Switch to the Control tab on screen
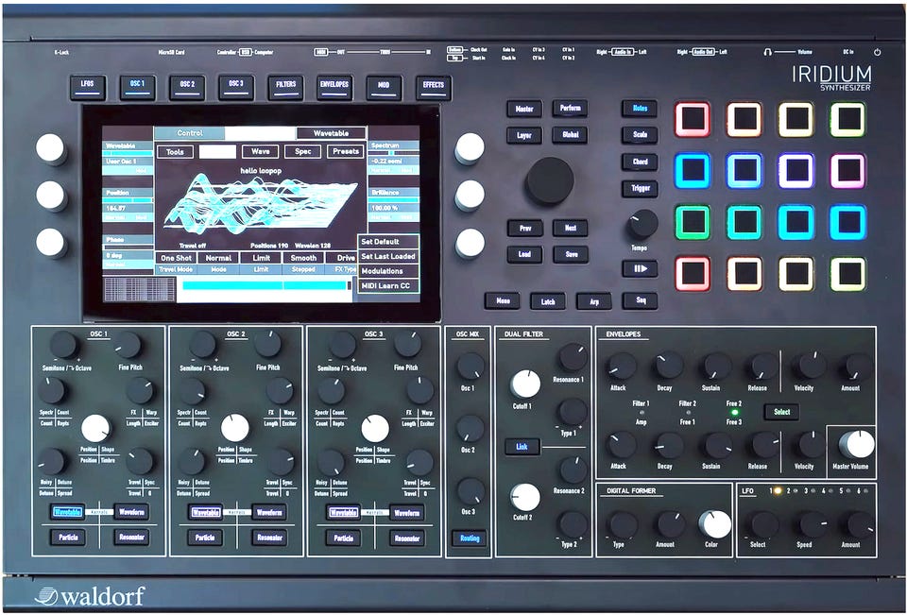Viewport: 907px width, 615px height. (x=190, y=133)
